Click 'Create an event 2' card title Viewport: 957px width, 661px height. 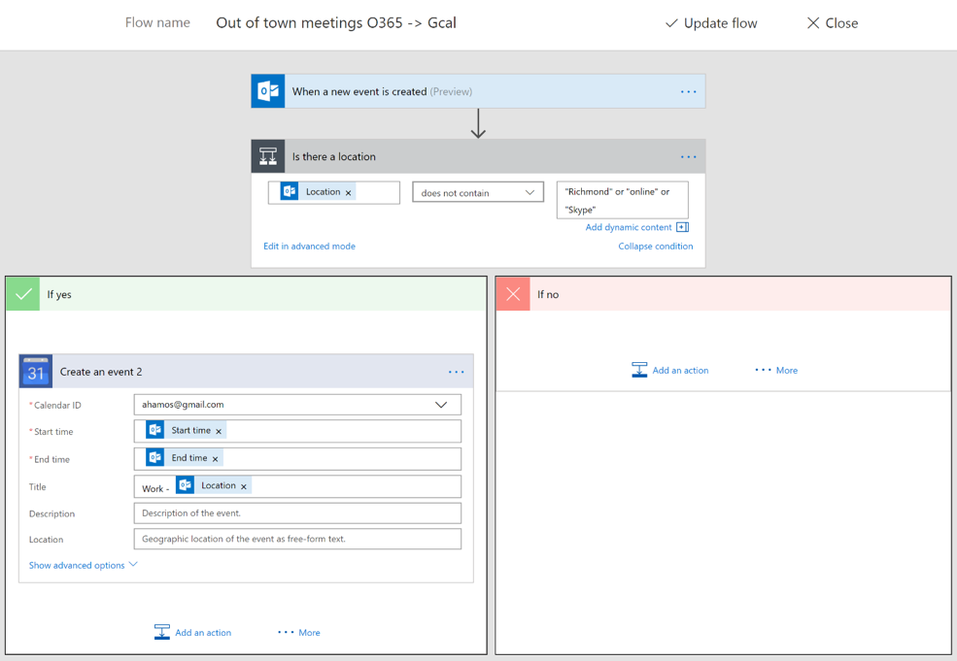pyautogui.click(x=101, y=372)
